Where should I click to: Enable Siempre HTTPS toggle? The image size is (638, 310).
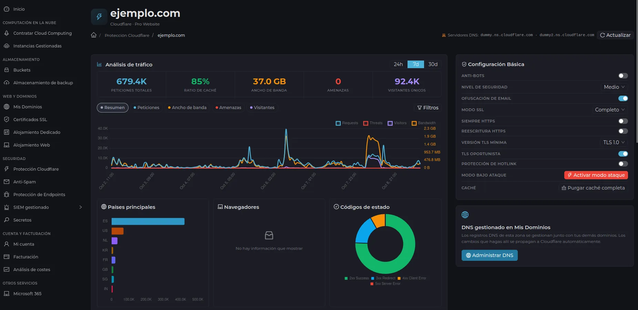point(623,121)
